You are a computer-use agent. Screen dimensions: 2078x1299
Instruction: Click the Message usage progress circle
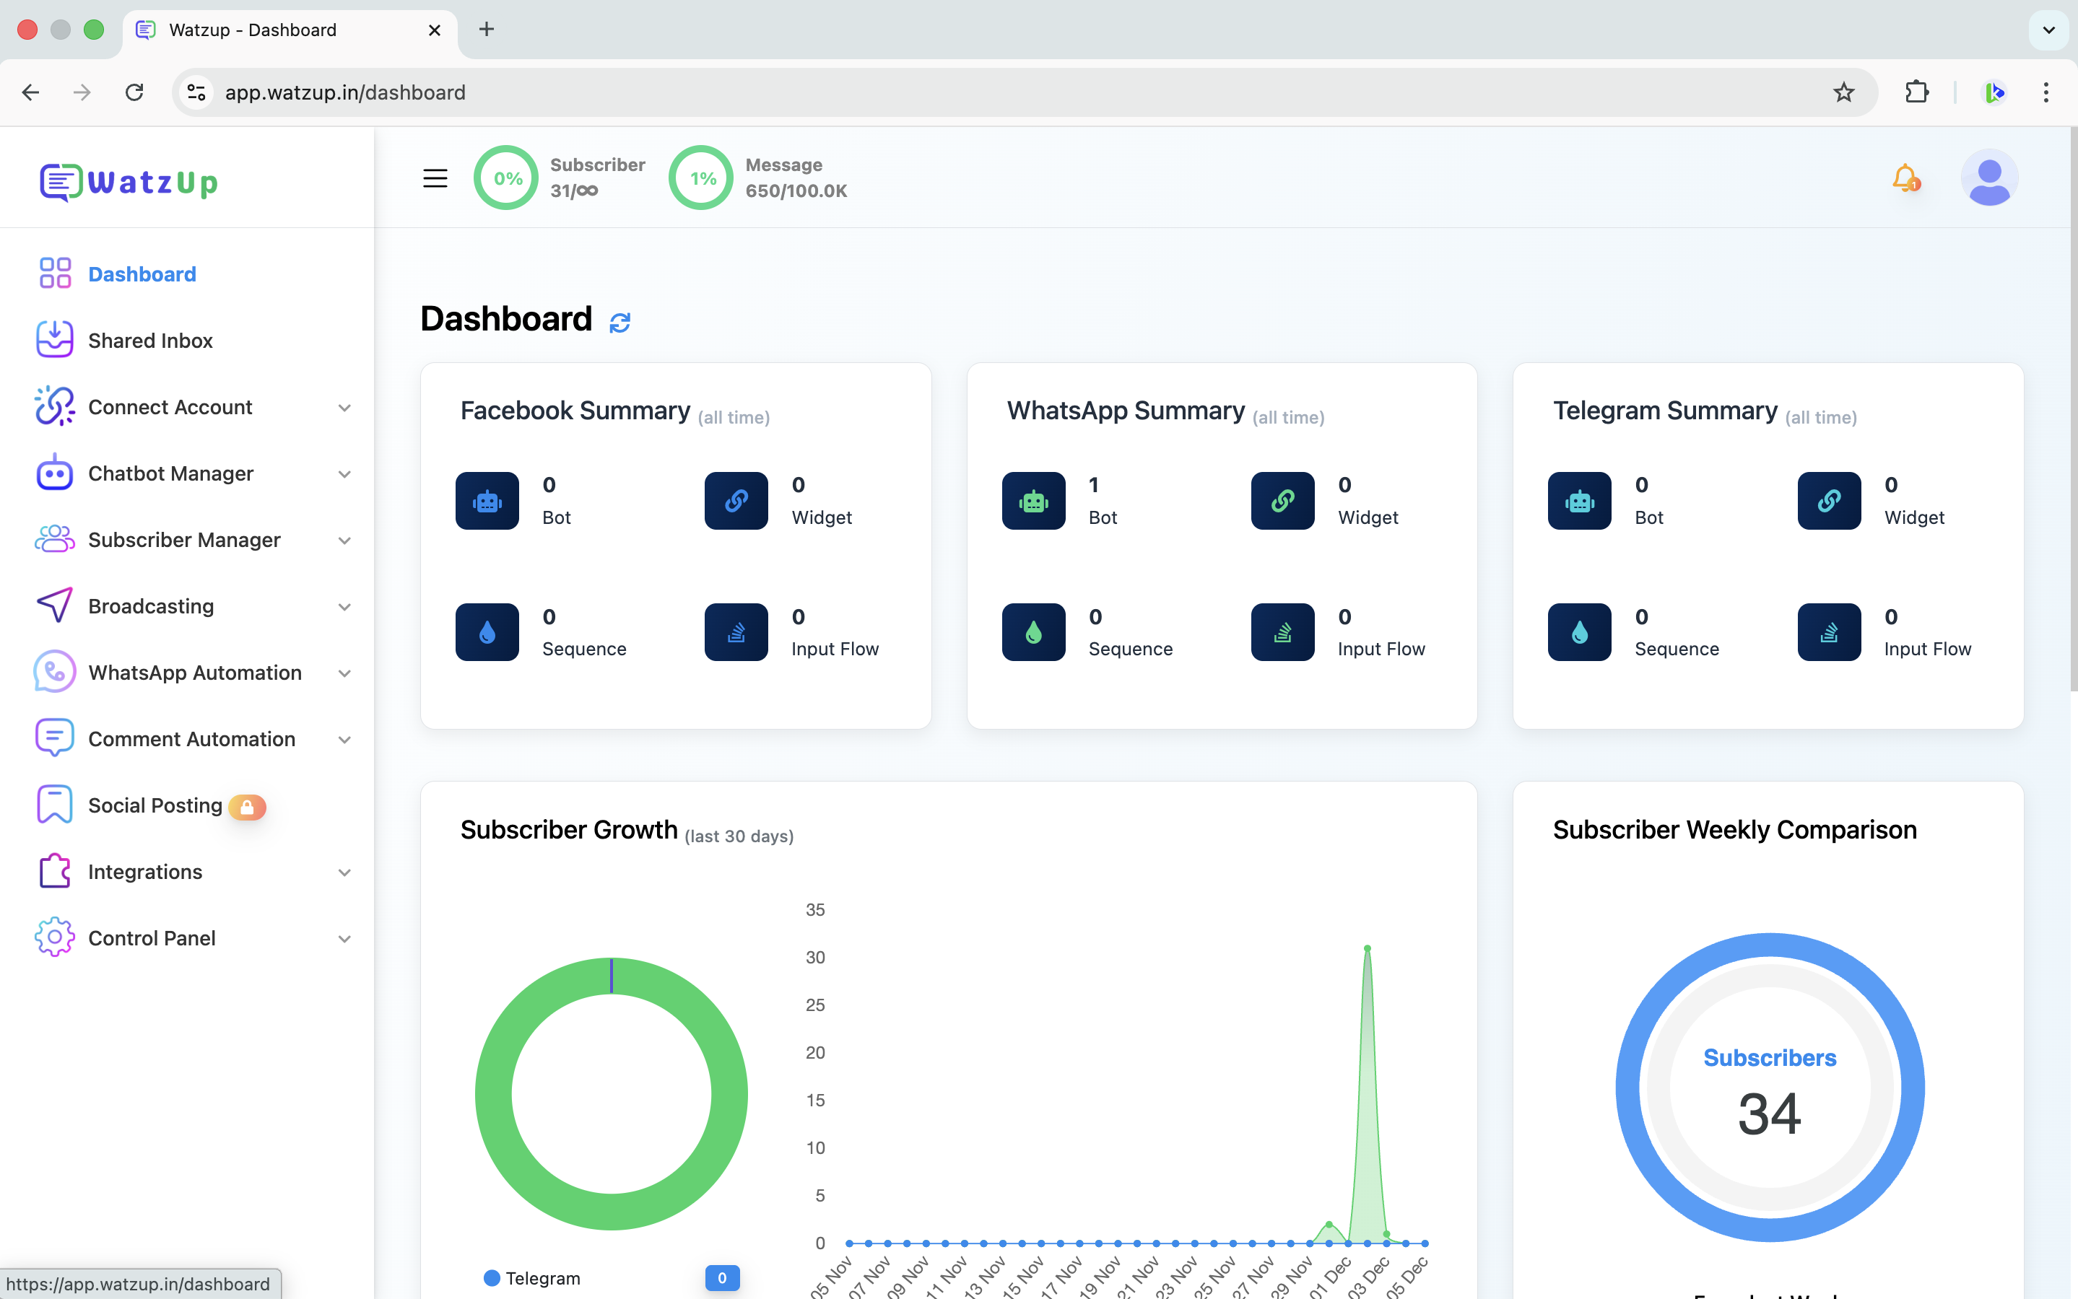point(701,178)
